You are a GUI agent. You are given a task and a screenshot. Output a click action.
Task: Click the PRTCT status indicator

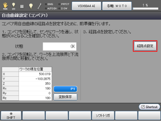64,4
